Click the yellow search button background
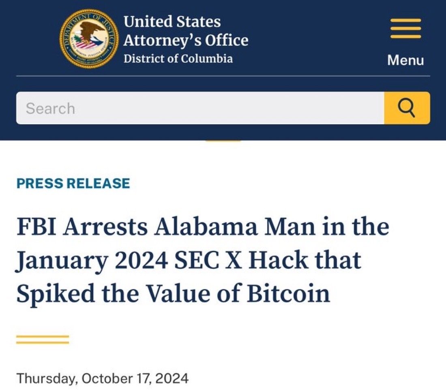 (x=407, y=108)
